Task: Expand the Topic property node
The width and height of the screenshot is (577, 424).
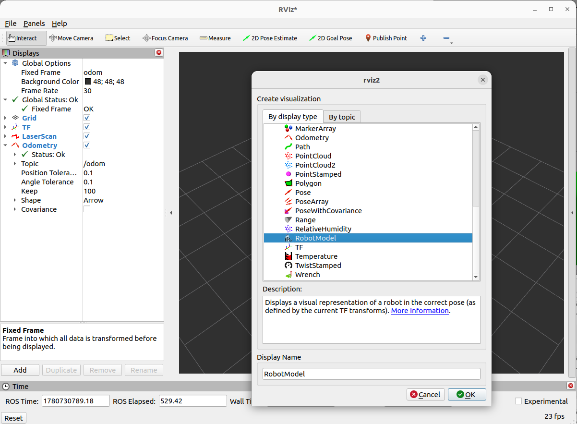Action: pos(15,164)
